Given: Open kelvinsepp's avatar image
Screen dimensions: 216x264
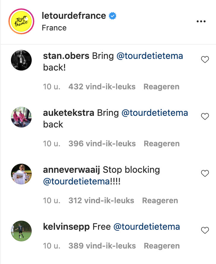Looking at the screenshot, I should tap(21, 231).
